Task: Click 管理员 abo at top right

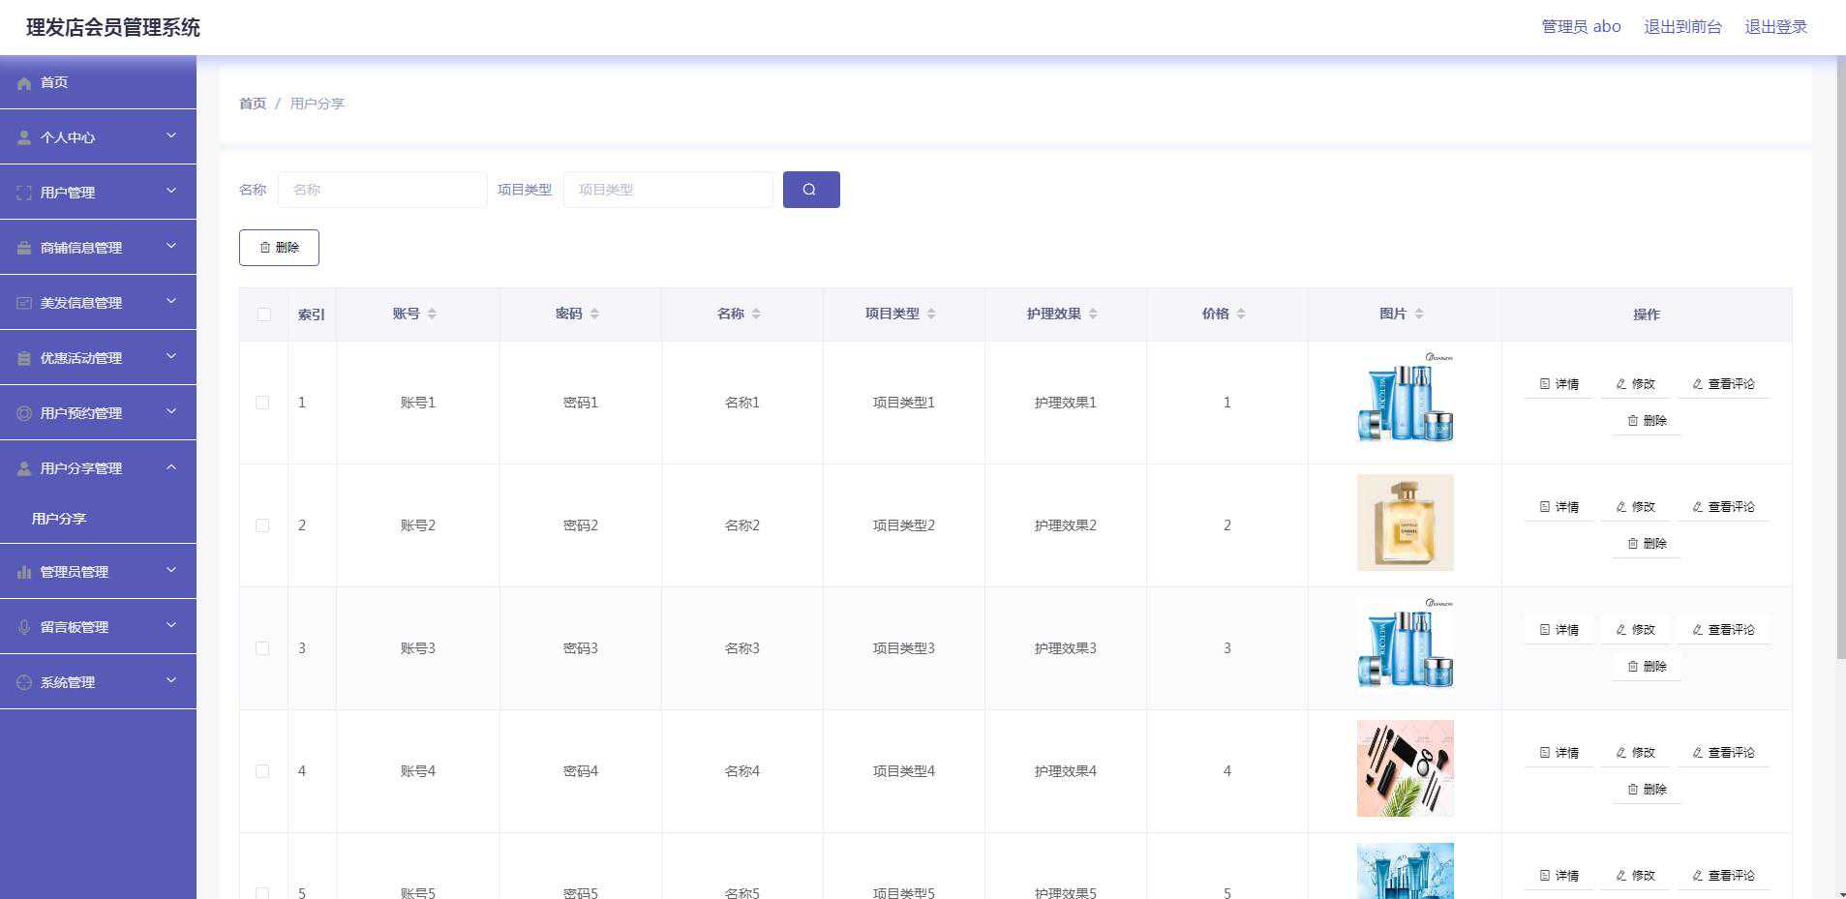Action: pyautogui.click(x=1581, y=27)
